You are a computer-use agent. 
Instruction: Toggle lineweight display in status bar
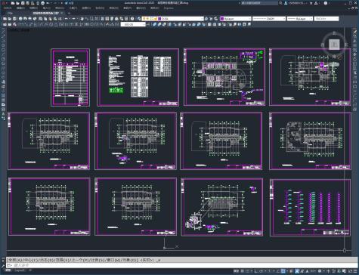pyautogui.click(x=291, y=271)
